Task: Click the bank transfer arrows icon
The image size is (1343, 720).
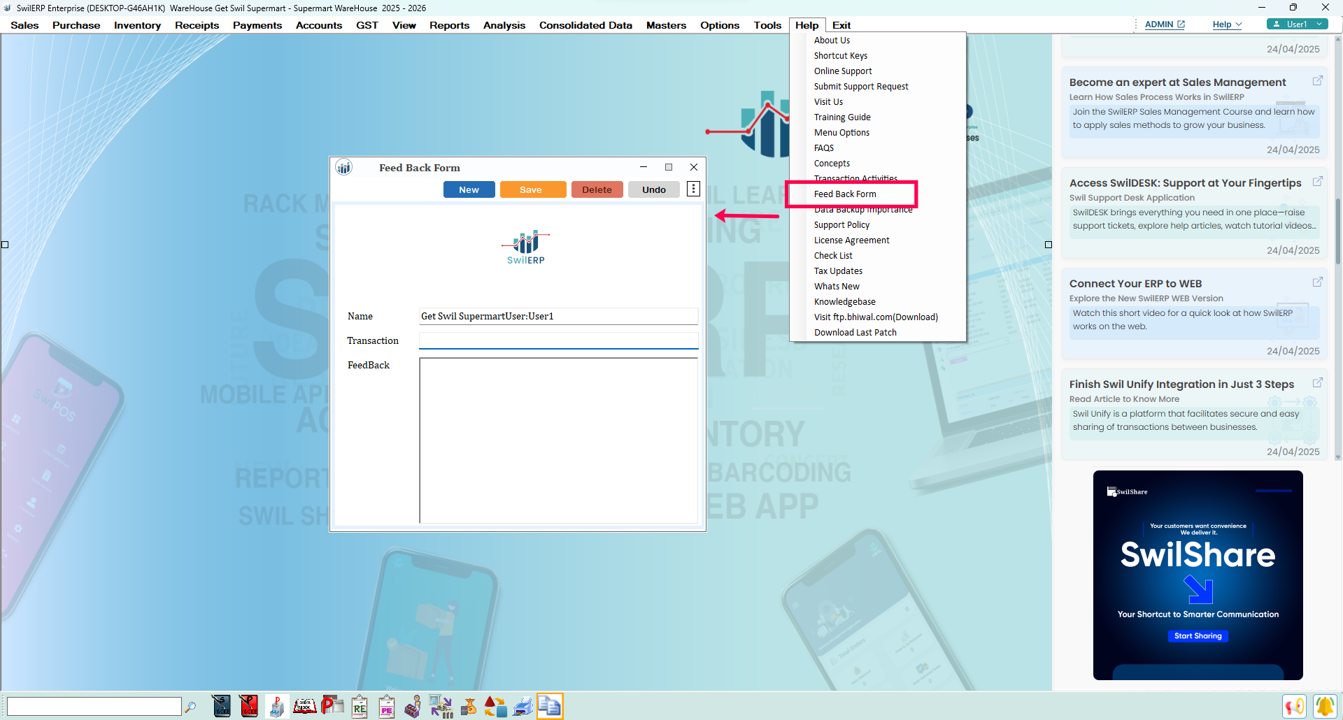Action: [x=441, y=706]
